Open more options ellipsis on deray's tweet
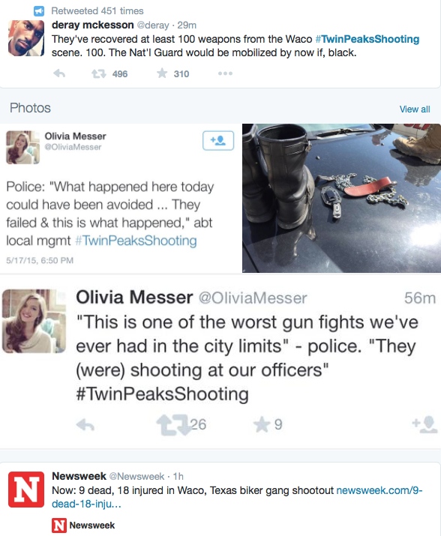 pos(225,73)
